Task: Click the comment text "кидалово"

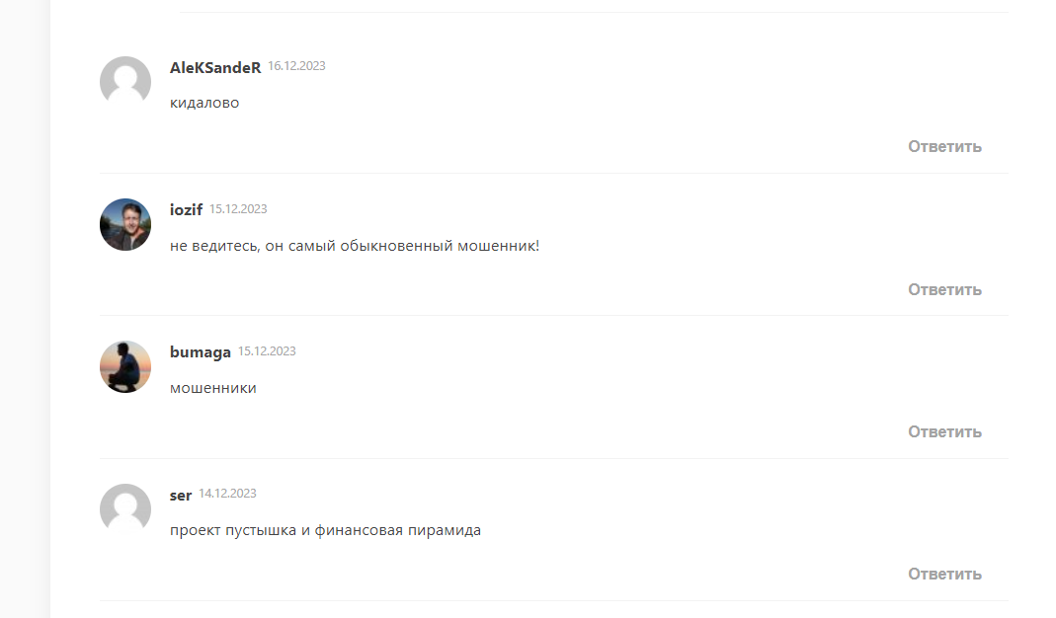Action: (204, 103)
